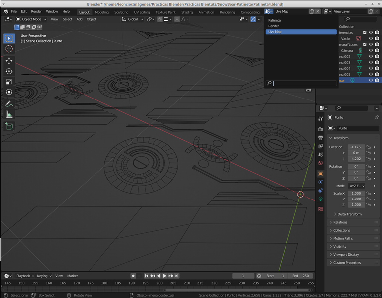
Task: Switch to the UV Editing workspace tab
Action: (x=142, y=12)
